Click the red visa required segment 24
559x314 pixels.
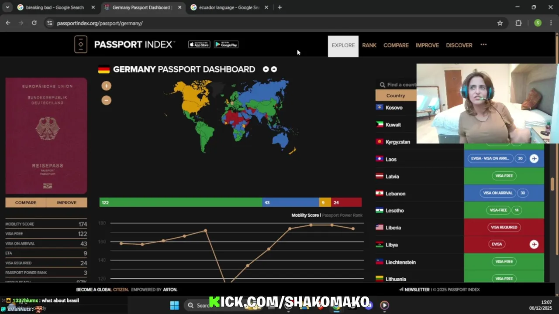[346, 202]
